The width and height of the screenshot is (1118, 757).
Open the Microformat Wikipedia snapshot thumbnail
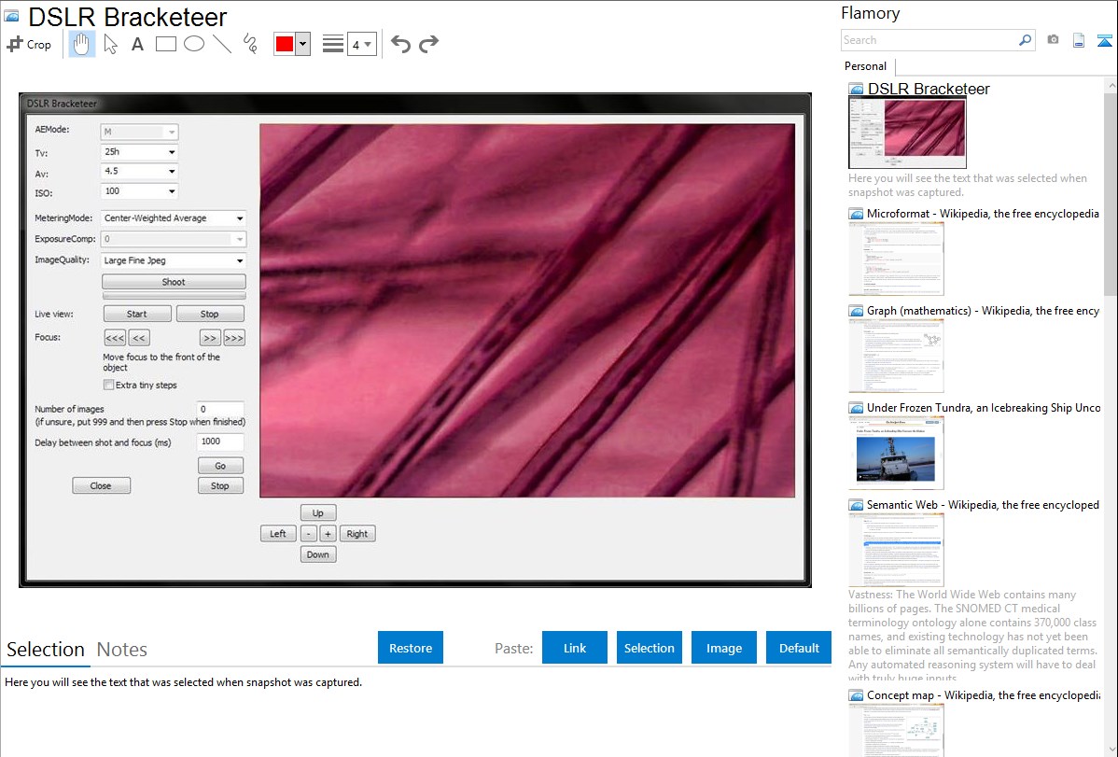[x=896, y=259]
